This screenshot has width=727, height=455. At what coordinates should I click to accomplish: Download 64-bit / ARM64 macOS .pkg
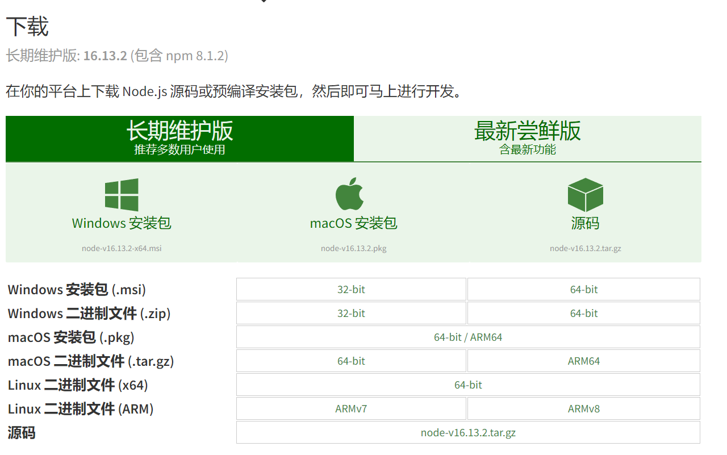468,337
